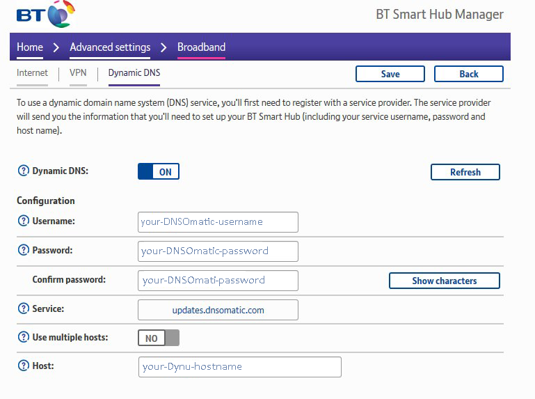535x399 pixels.
Task: Open help icon beside Host
Action: click(23, 366)
